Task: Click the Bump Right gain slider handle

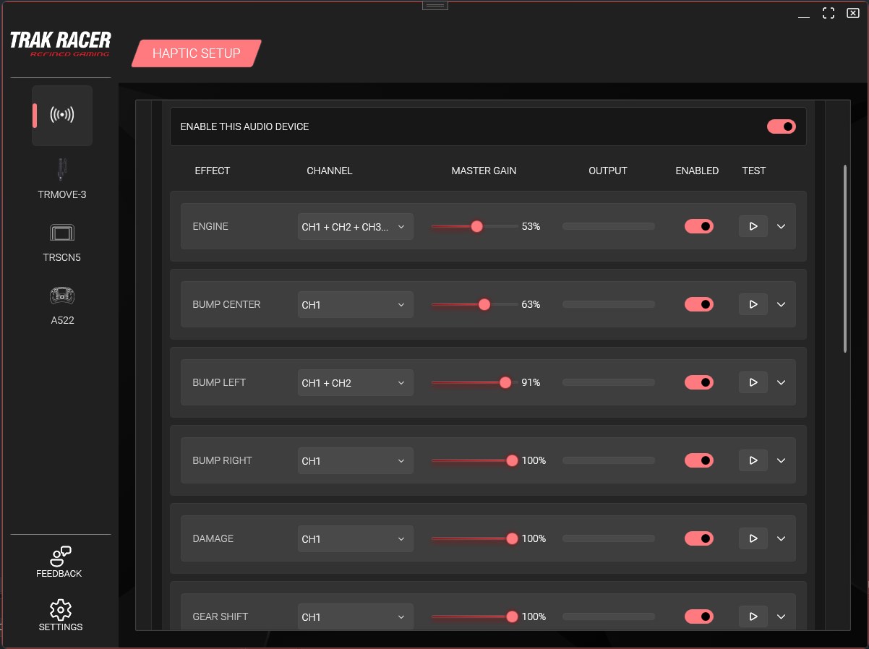Action: [x=512, y=460]
